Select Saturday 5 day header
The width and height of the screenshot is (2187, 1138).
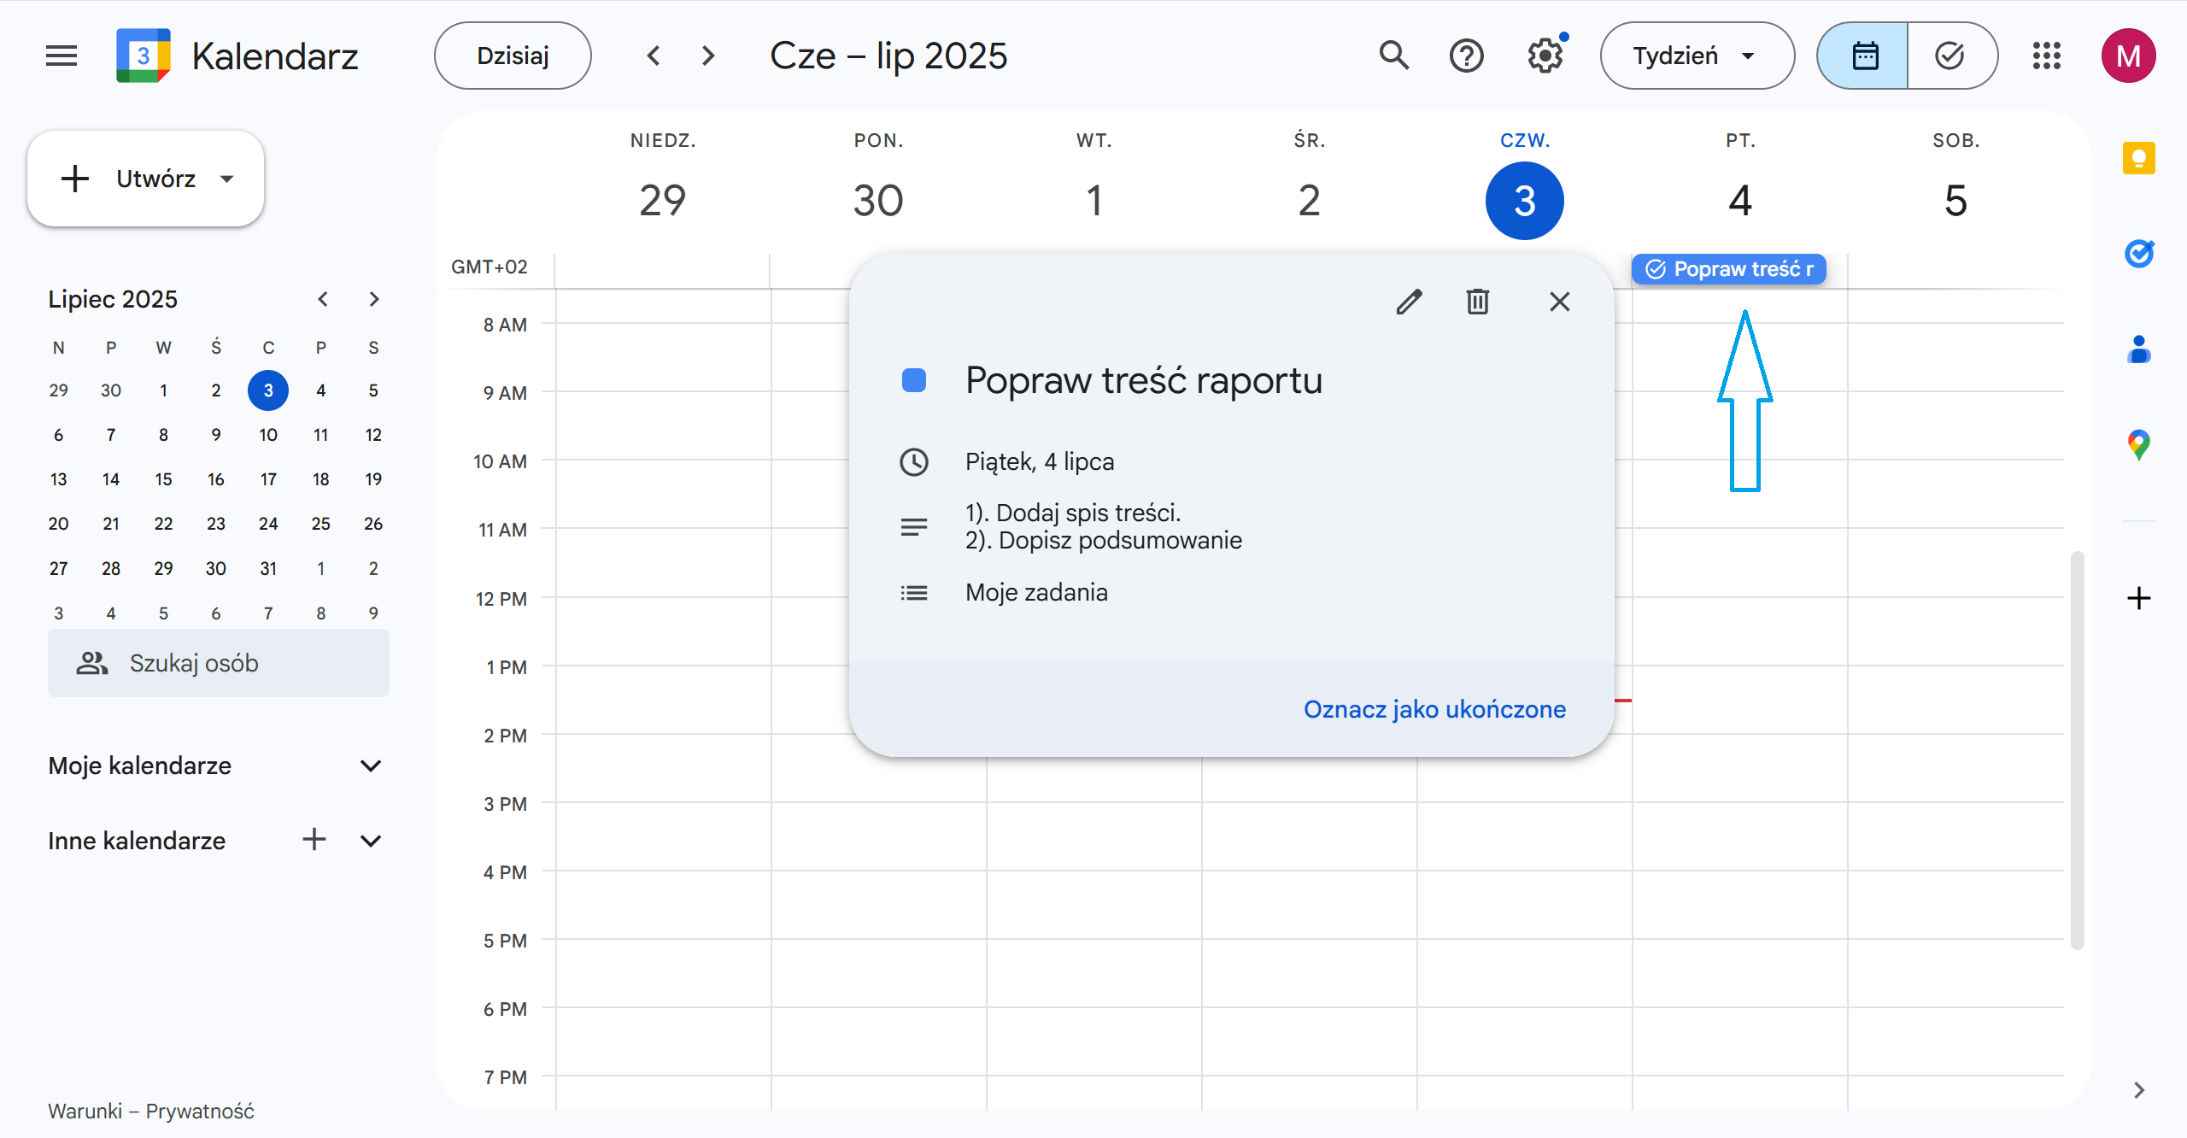(1955, 201)
